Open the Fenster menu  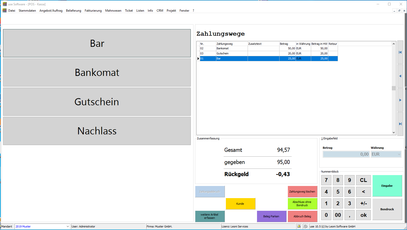pos(184,11)
